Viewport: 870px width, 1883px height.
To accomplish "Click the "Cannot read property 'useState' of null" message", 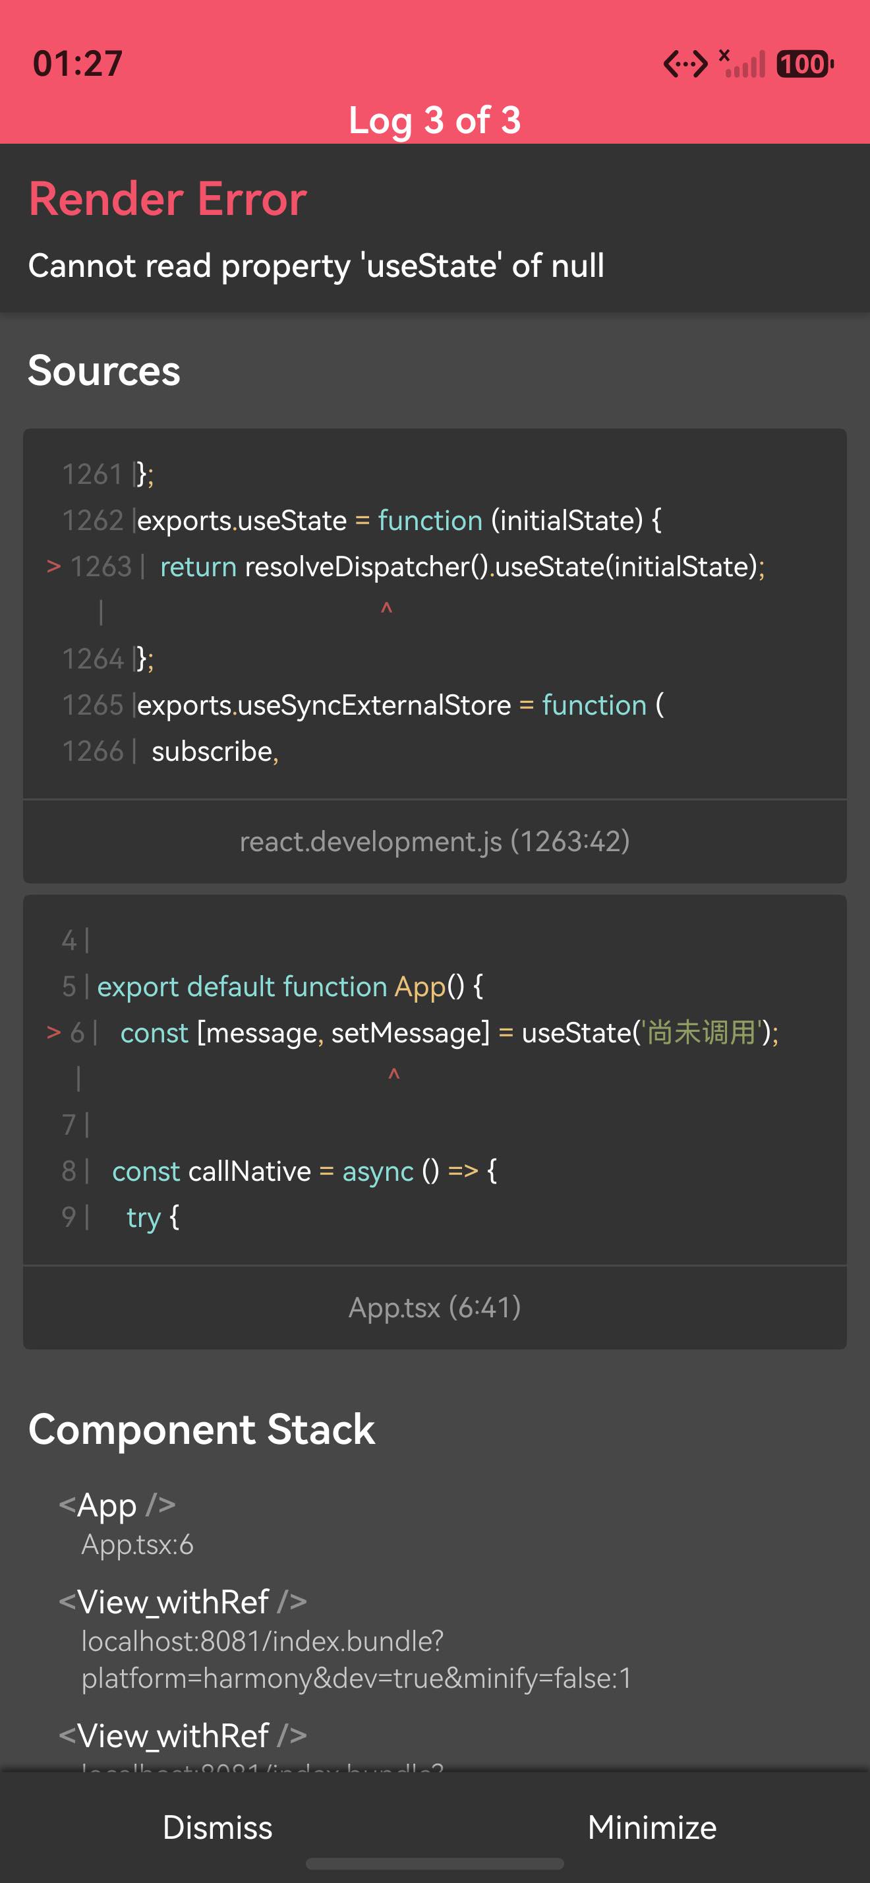I will click(316, 265).
